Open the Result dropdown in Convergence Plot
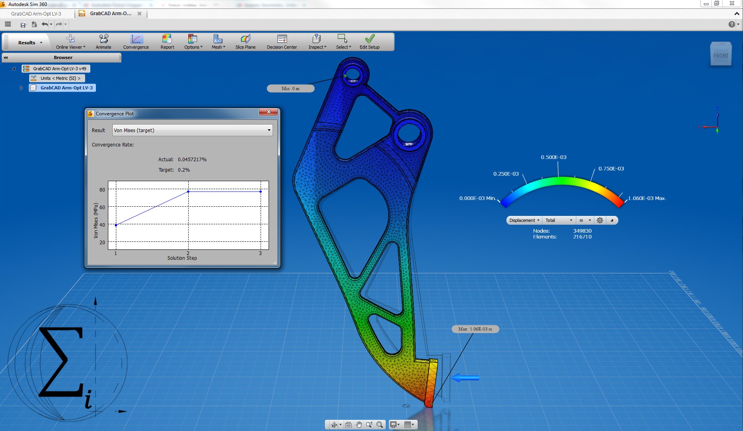The image size is (743, 431). click(192, 130)
